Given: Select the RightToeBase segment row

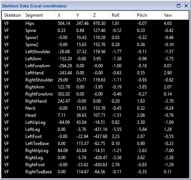Looking at the screenshot, I should (95, 172).
